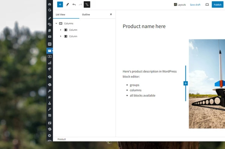Click the Publish button
Viewport: 225px width, 149px height.
[218, 4]
